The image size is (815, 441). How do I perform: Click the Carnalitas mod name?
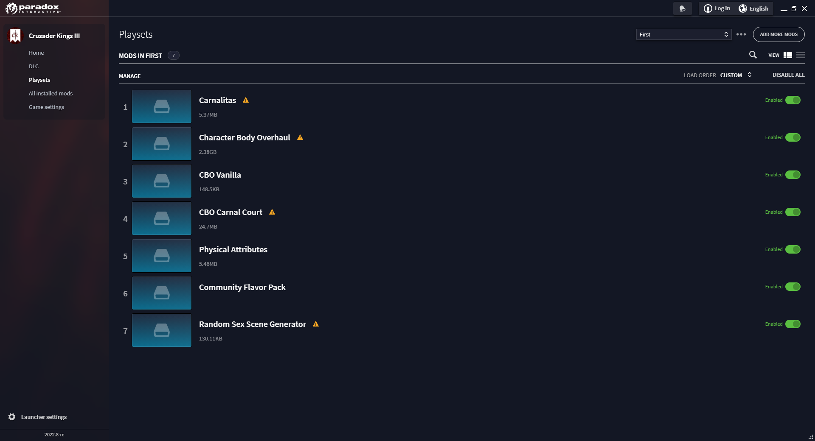[x=217, y=100]
